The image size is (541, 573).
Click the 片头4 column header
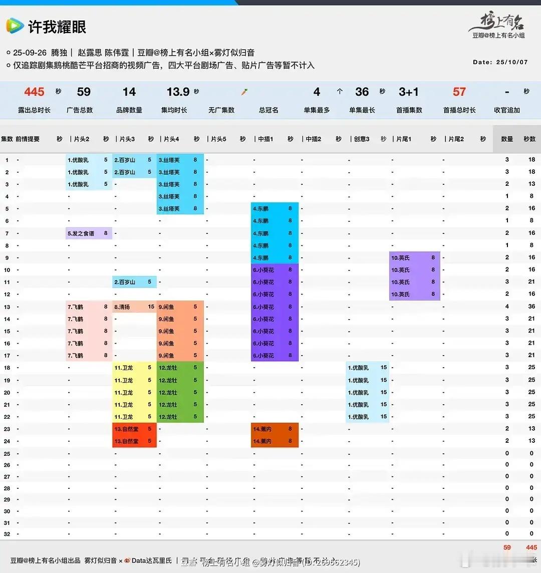point(171,139)
